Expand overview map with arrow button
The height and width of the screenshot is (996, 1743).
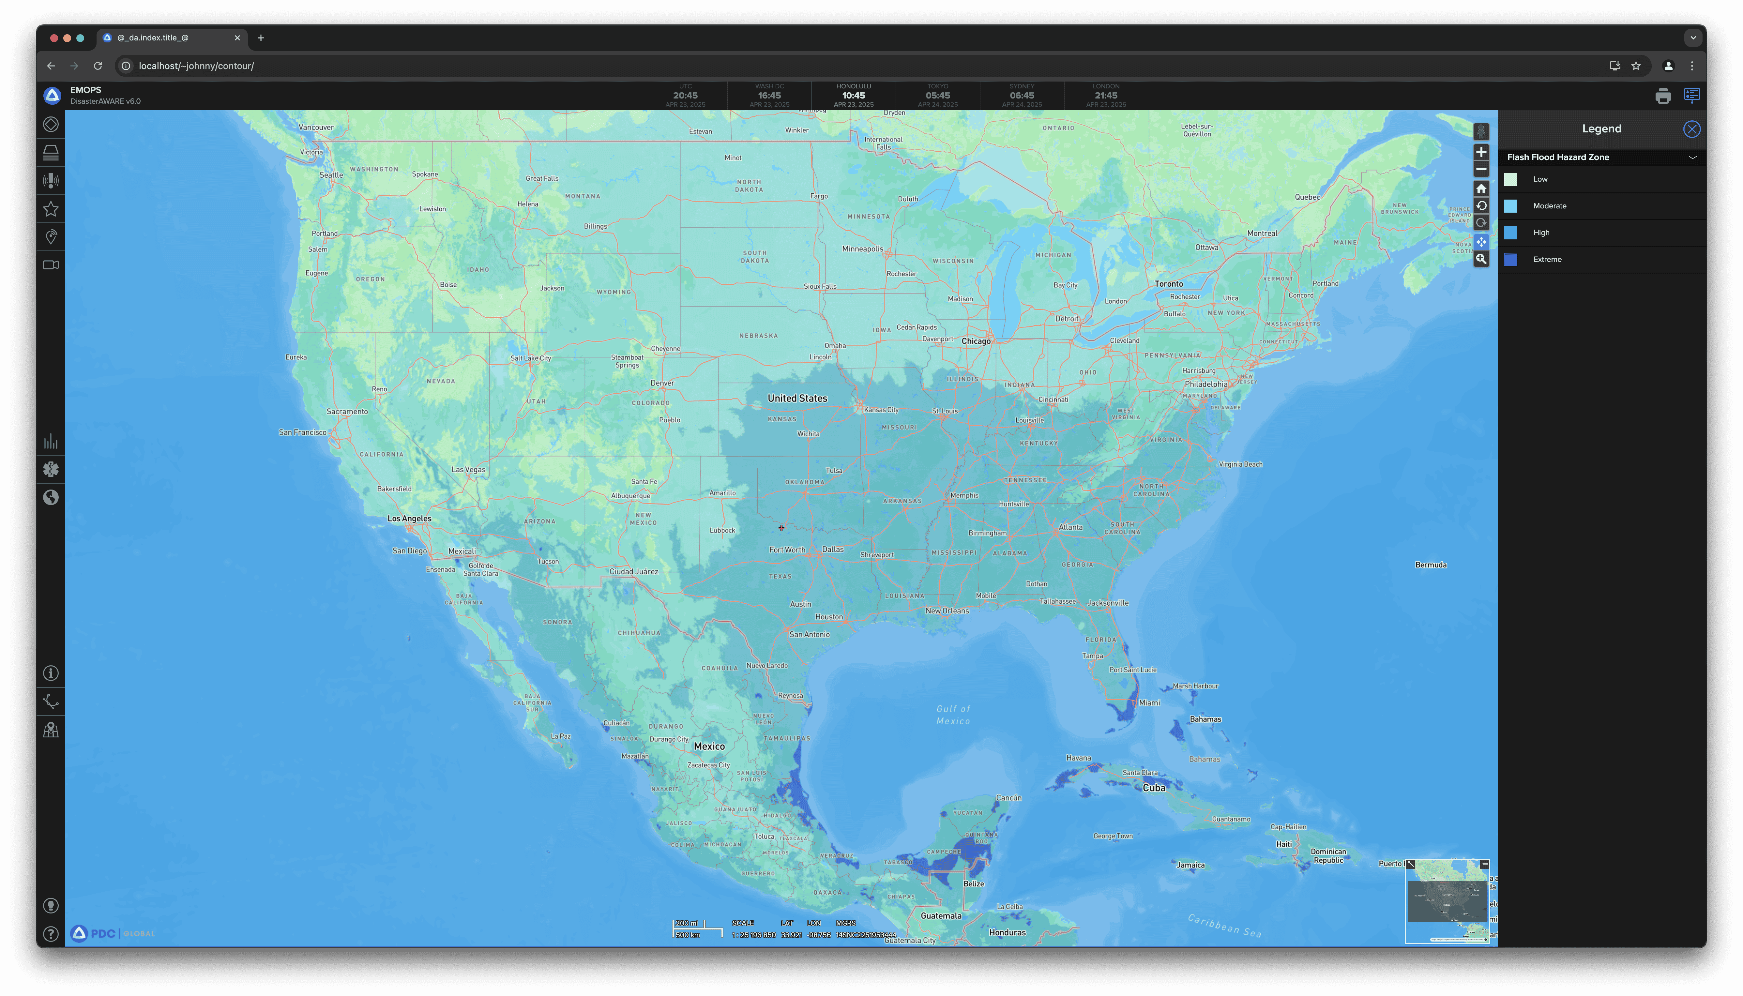[1411, 865]
